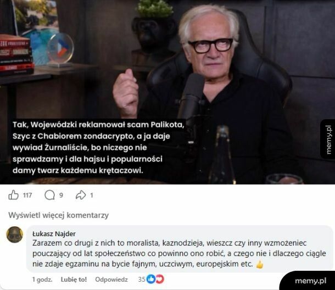This screenshot has height=290, width=335.
Task: Open the post image of man with glasses
Action: coord(168,92)
